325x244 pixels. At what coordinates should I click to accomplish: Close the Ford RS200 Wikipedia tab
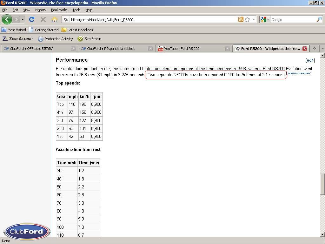tap(304, 49)
